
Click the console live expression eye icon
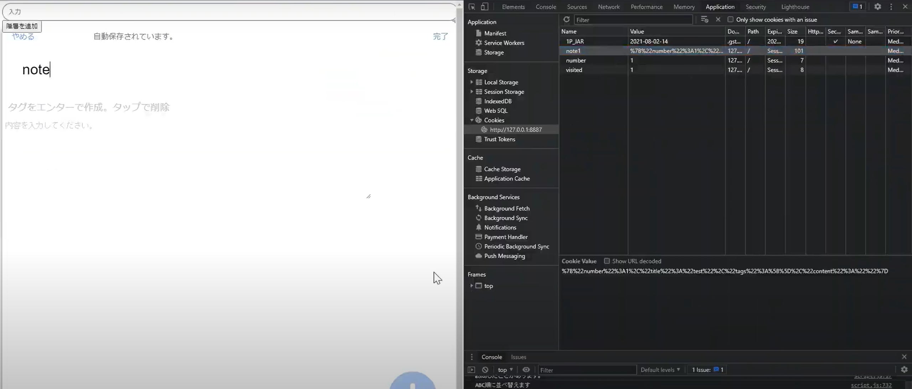[526, 370]
